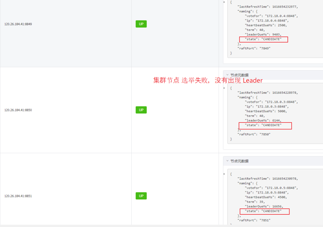Click the raftPort "7849" line
The image size is (323, 227).
(x=254, y=49)
